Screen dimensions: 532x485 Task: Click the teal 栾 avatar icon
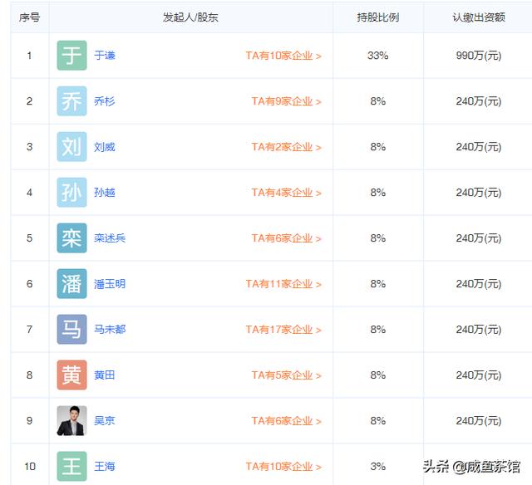point(71,238)
